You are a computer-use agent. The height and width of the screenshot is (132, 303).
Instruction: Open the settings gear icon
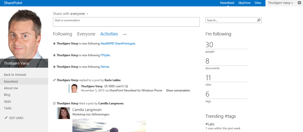(299, 3)
